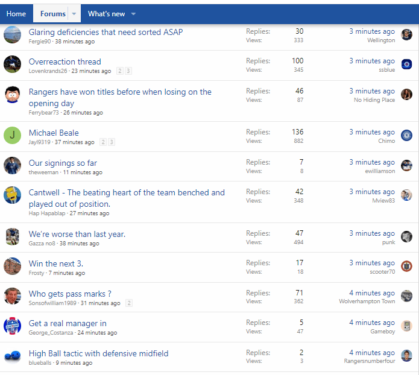View Gameboy's avatar icon
The image size is (419, 375).
click(406, 326)
